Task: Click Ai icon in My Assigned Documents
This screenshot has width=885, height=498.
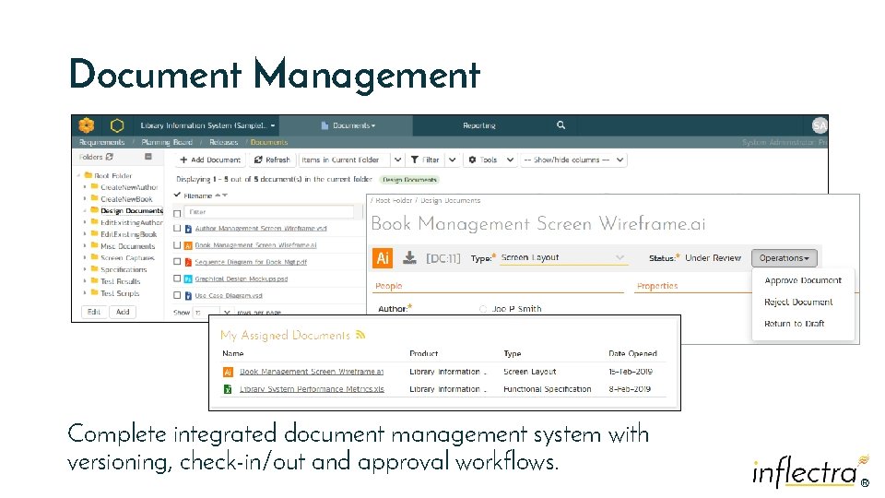Action: 228,372
